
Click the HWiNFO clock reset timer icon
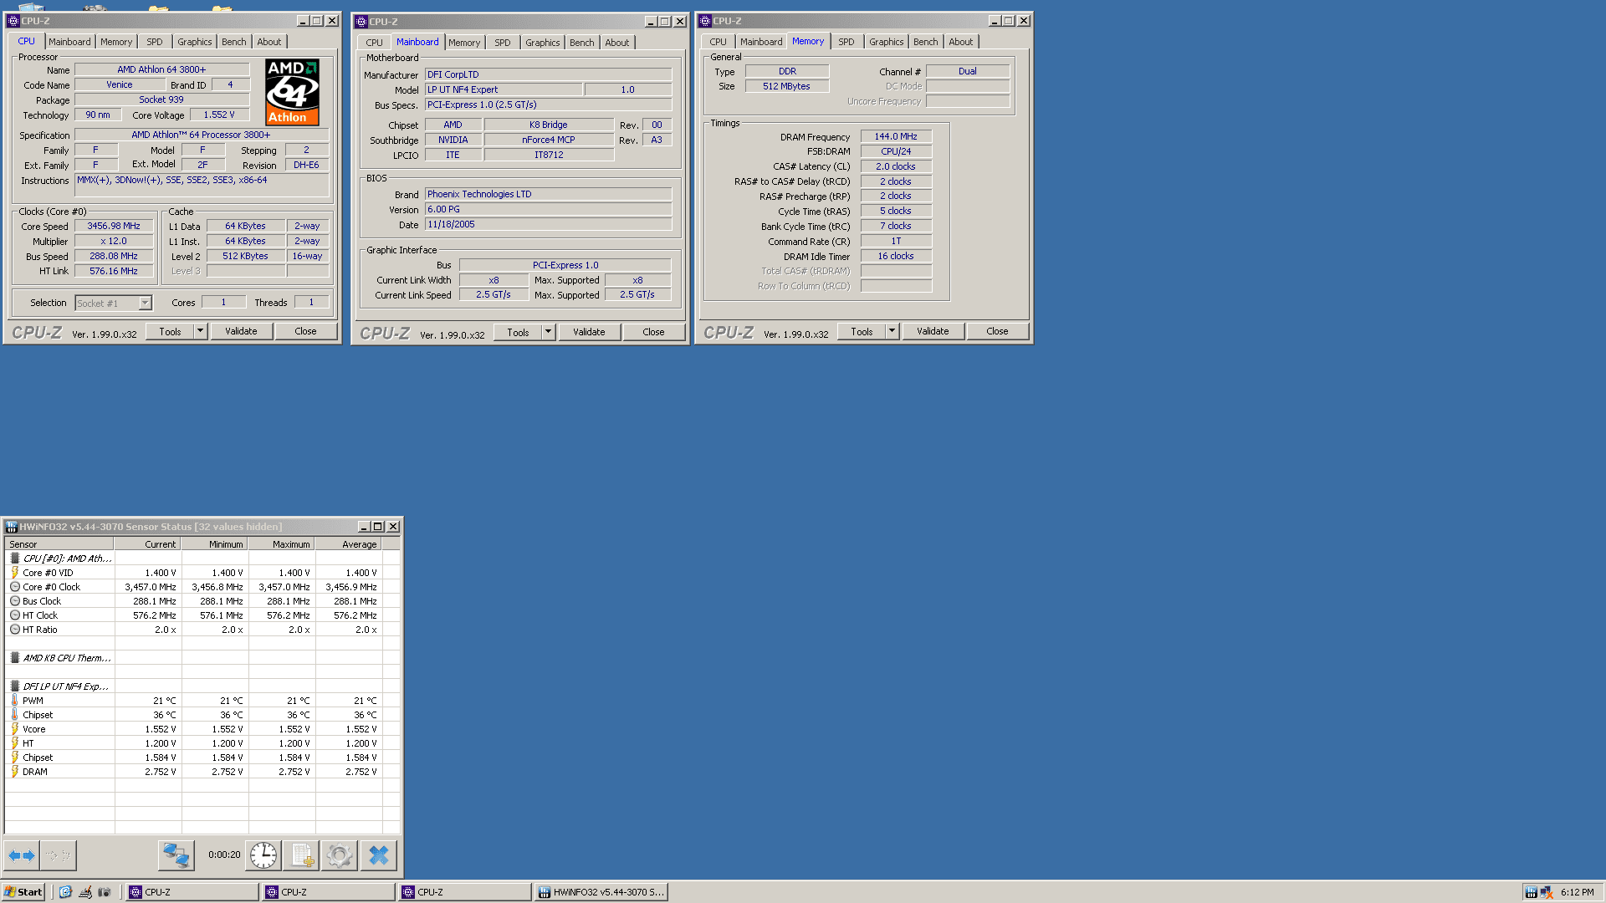[x=263, y=855]
